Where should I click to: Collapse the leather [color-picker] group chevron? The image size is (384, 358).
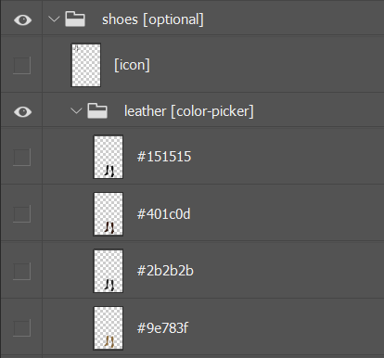click(x=76, y=110)
